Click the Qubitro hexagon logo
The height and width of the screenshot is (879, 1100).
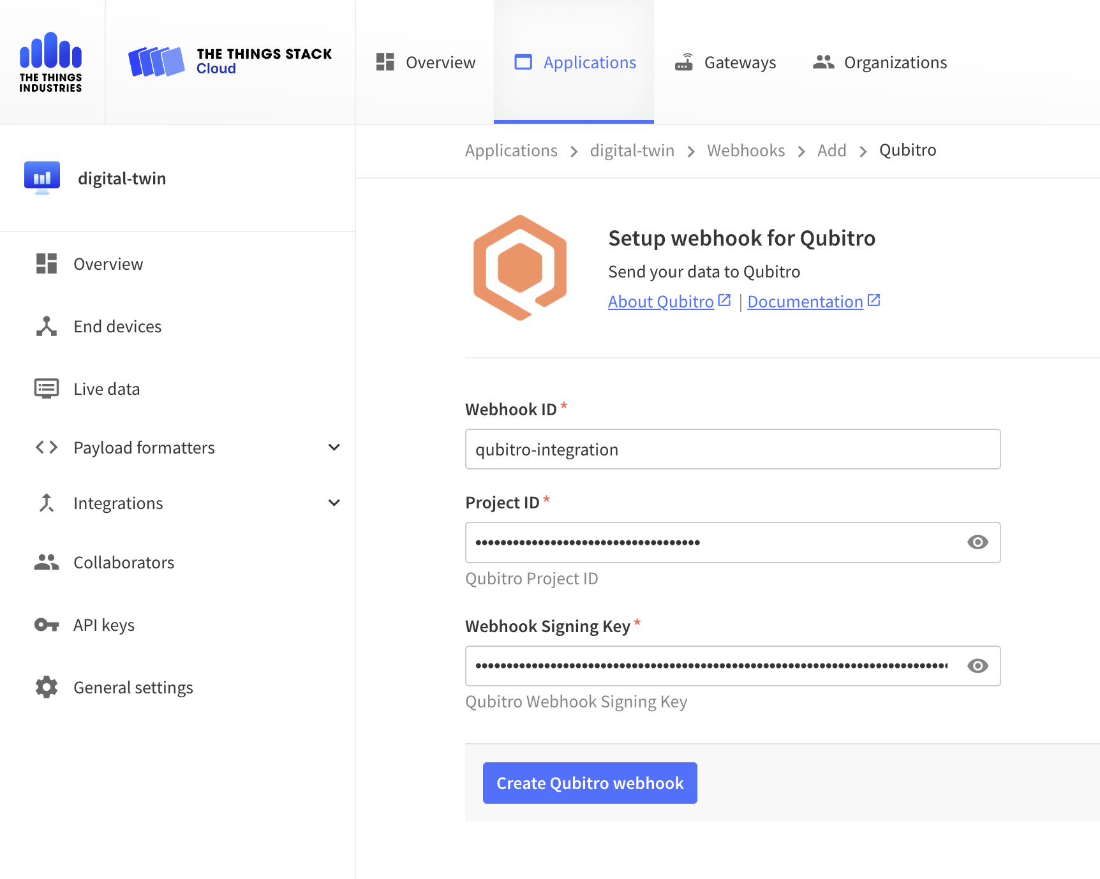point(519,267)
